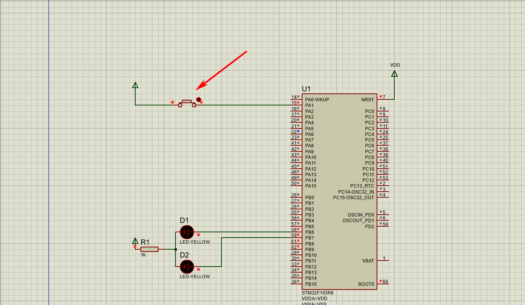
Task: Click the PA9 pin label
Action: pos(309,152)
